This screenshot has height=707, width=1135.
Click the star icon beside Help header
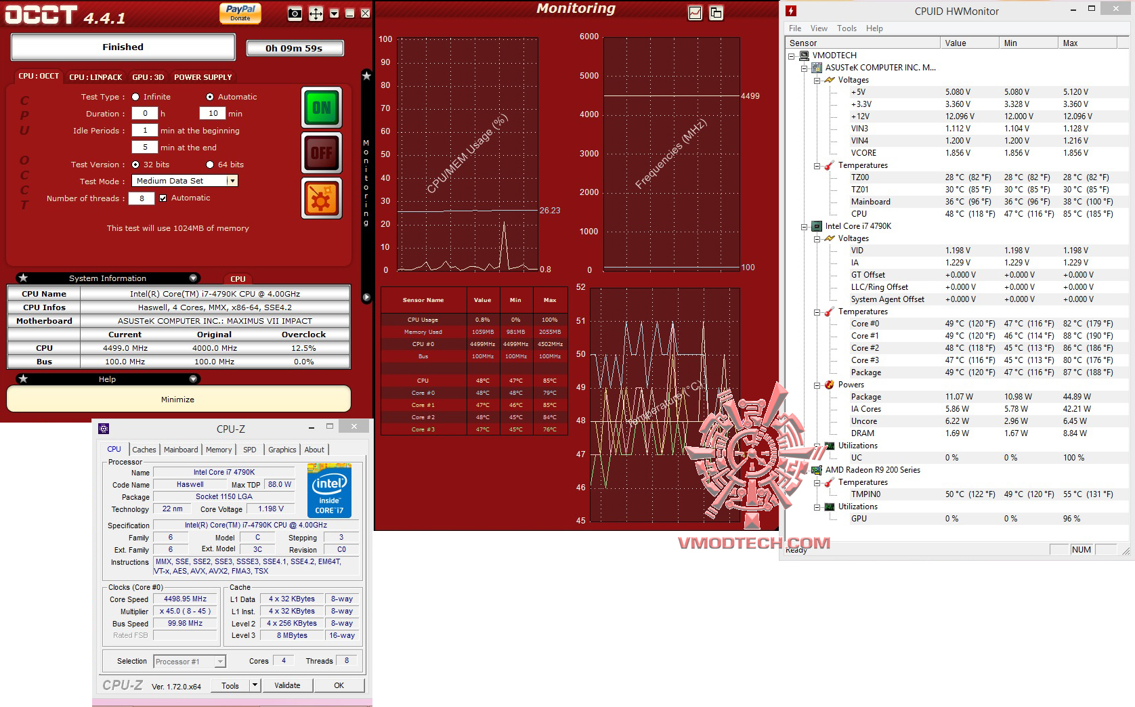tap(23, 379)
